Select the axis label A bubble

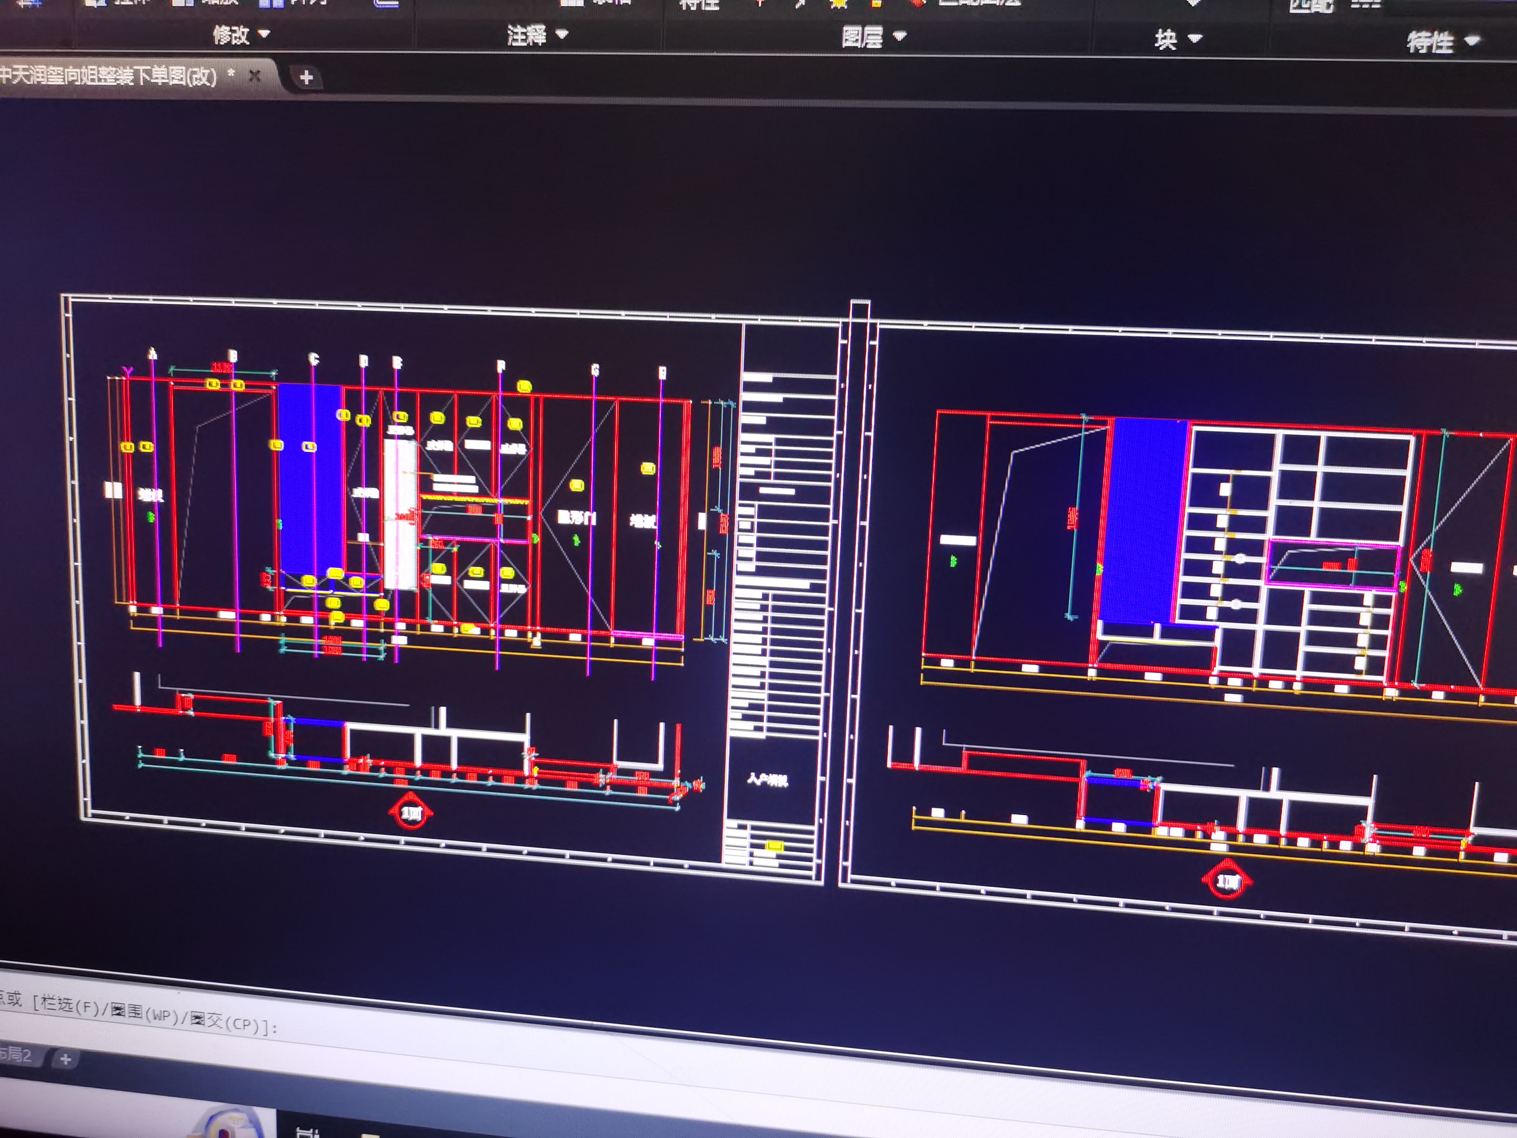[153, 353]
